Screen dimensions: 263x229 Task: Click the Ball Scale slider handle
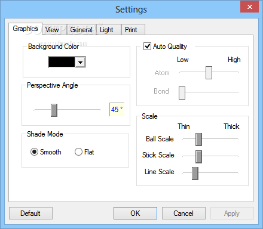click(x=198, y=140)
